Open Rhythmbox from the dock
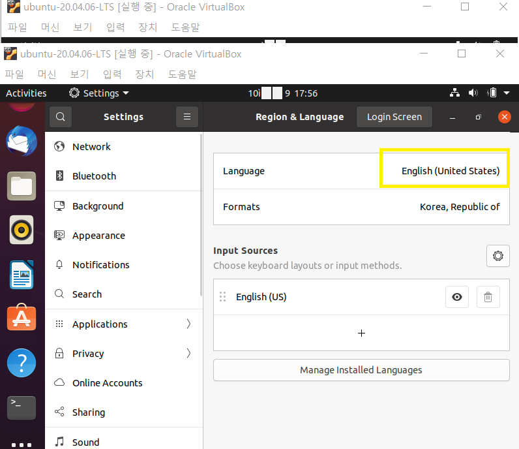This screenshot has height=449, width=519. 22,230
